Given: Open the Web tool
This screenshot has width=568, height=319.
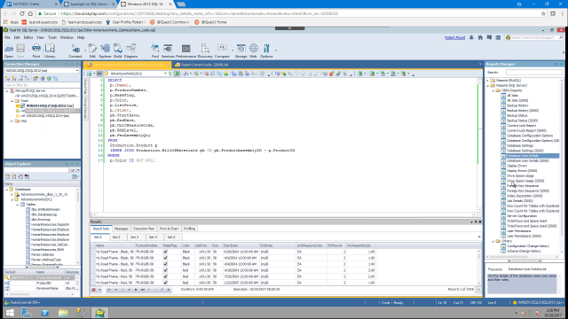Looking at the screenshot, I should (x=253, y=51).
